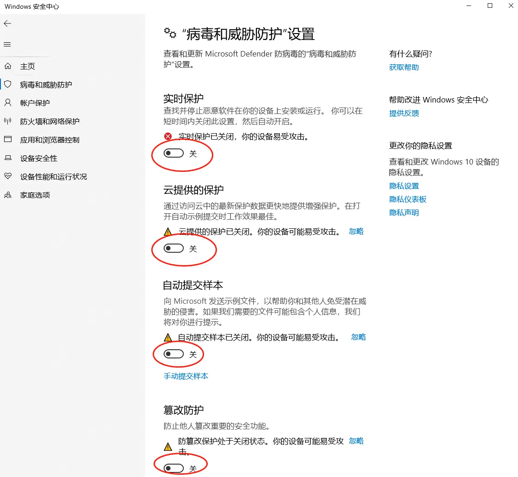Open the 隐私仪表板 privacy dashboard link
Image resolution: width=518 pixels, height=477 pixels.
[x=407, y=199]
